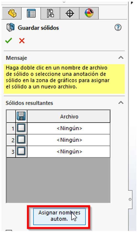Select the third <Ningún> file cell
The image size is (138, 232).
click(69, 152)
